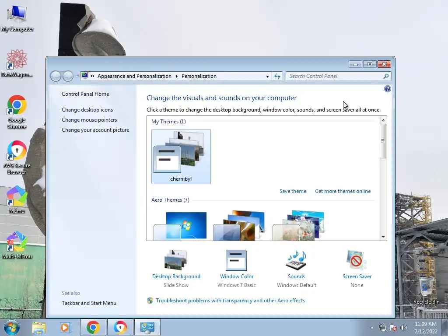This screenshot has height=336, width=448.
Task: Click the Windows Start button
Action: pos(12,327)
